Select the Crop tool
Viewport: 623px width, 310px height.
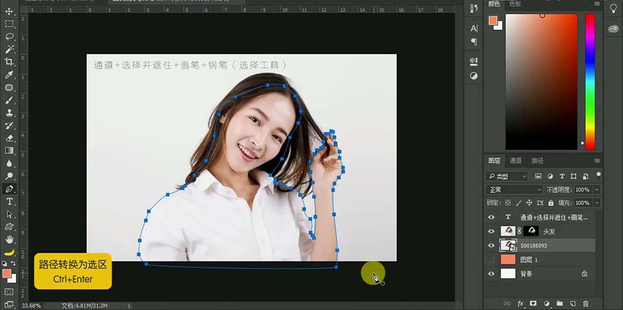point(9,62)
